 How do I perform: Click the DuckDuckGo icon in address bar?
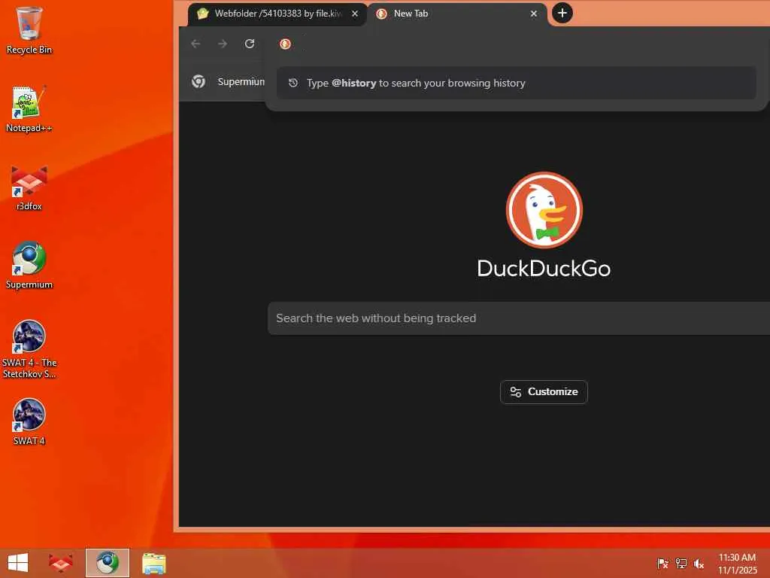[285, 44]
